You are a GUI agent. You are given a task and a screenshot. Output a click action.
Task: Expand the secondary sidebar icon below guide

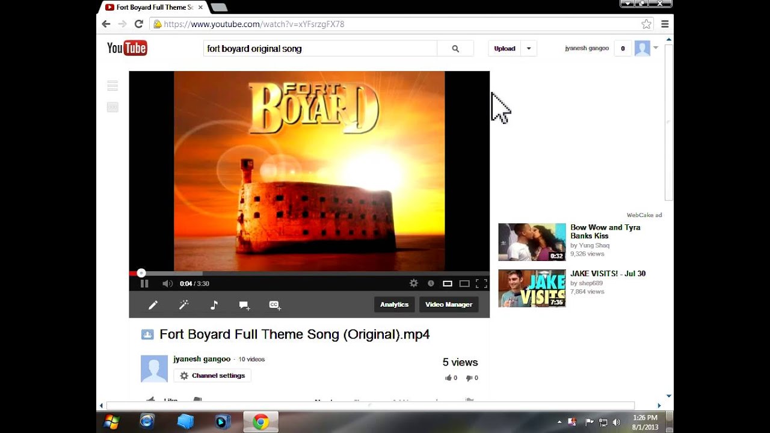click(x=112, y=107)
